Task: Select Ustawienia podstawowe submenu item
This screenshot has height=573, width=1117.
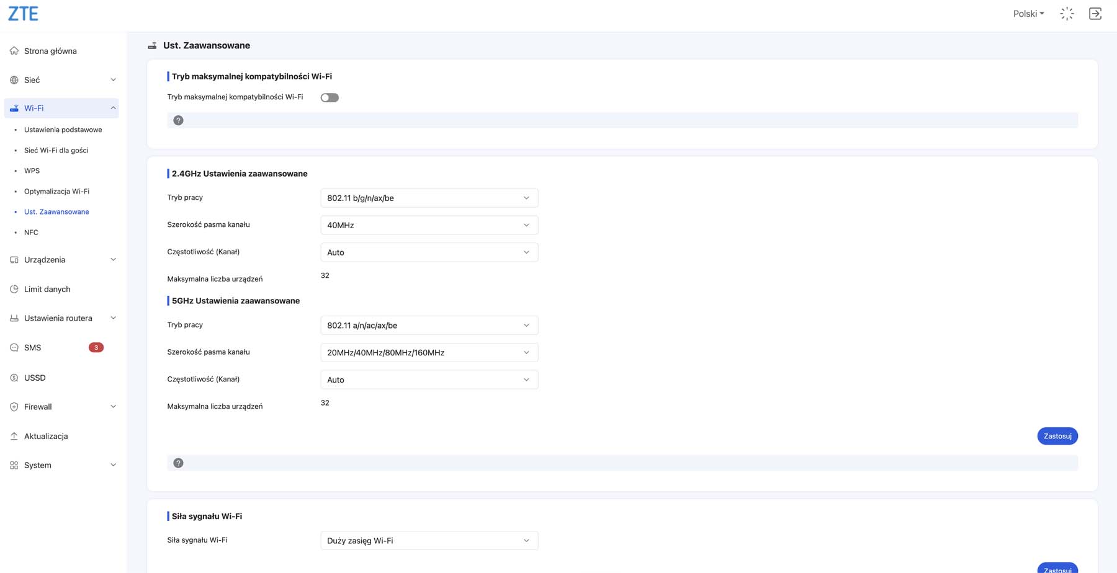Action: tap(63, 130)
